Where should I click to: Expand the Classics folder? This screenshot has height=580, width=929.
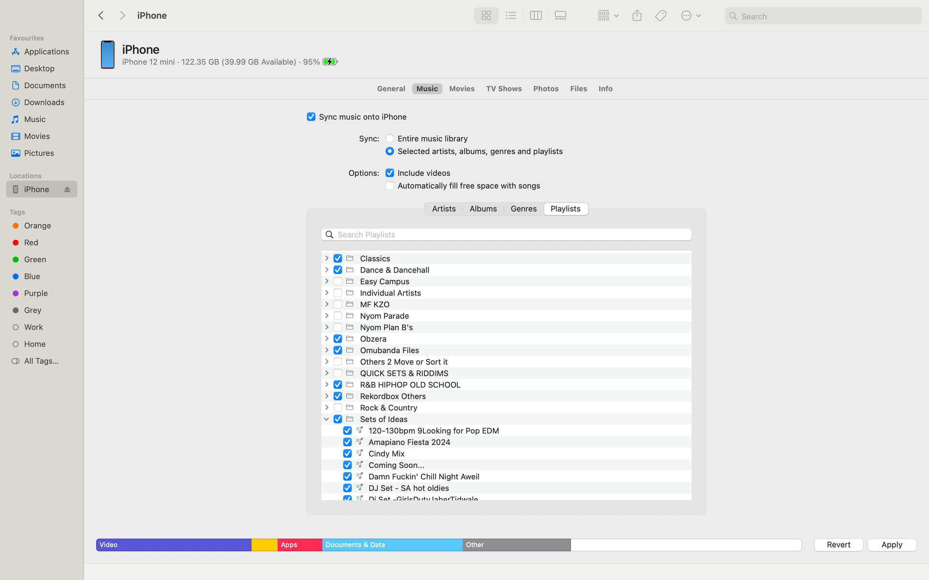tap(327, 258)
